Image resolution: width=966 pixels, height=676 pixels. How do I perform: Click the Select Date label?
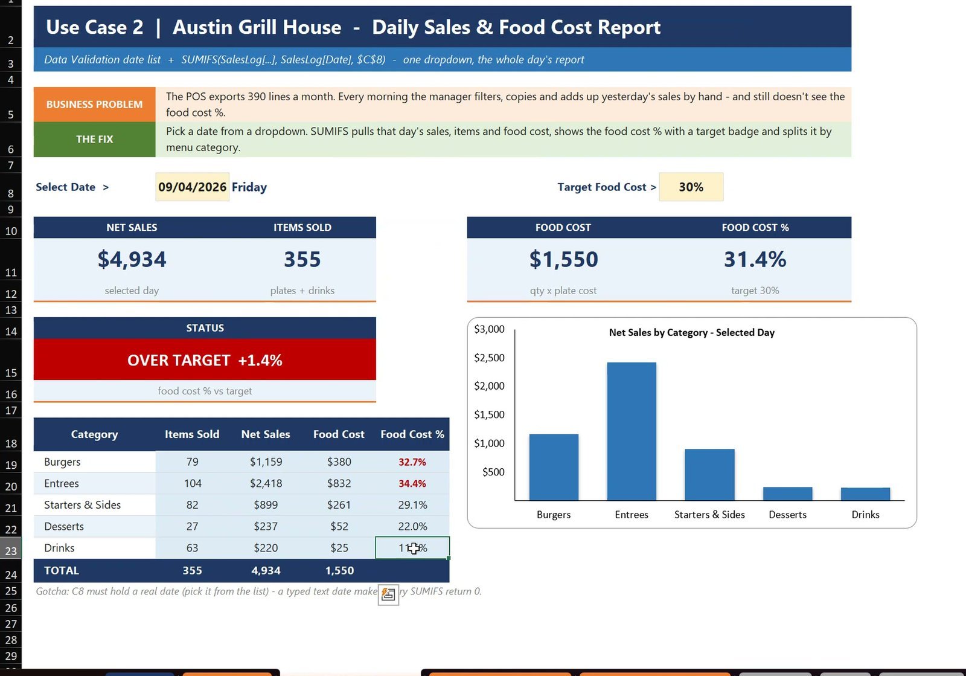click(72, 187)
